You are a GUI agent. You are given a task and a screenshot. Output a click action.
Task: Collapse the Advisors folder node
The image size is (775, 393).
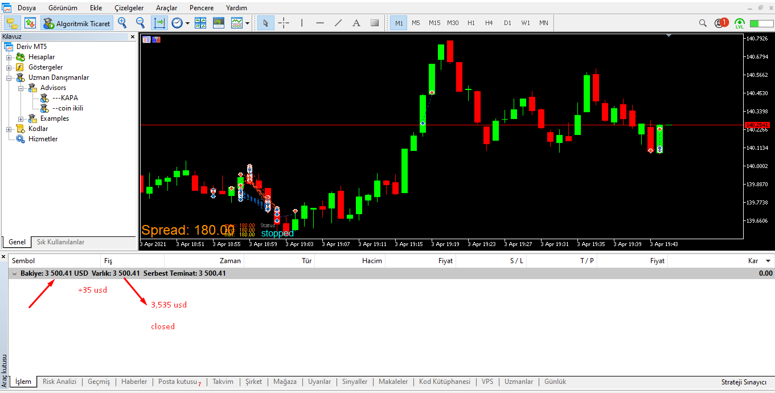click(21, 88)
